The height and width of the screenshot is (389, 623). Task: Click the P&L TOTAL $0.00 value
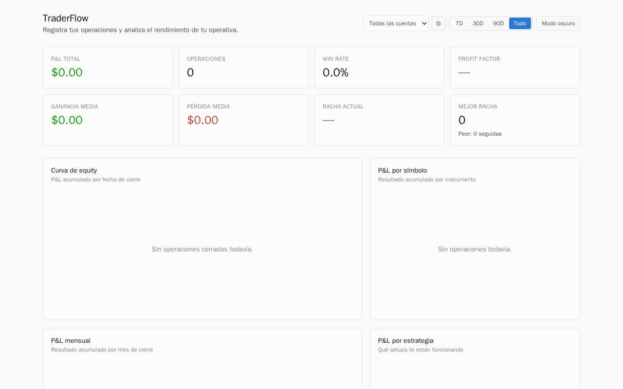tap(67, 72)
